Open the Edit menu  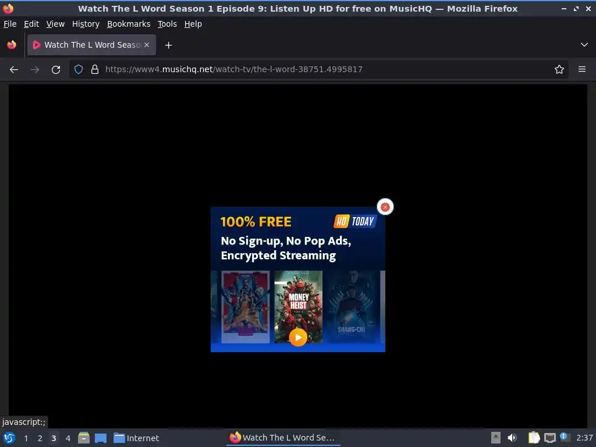click(x=31, y=24)
